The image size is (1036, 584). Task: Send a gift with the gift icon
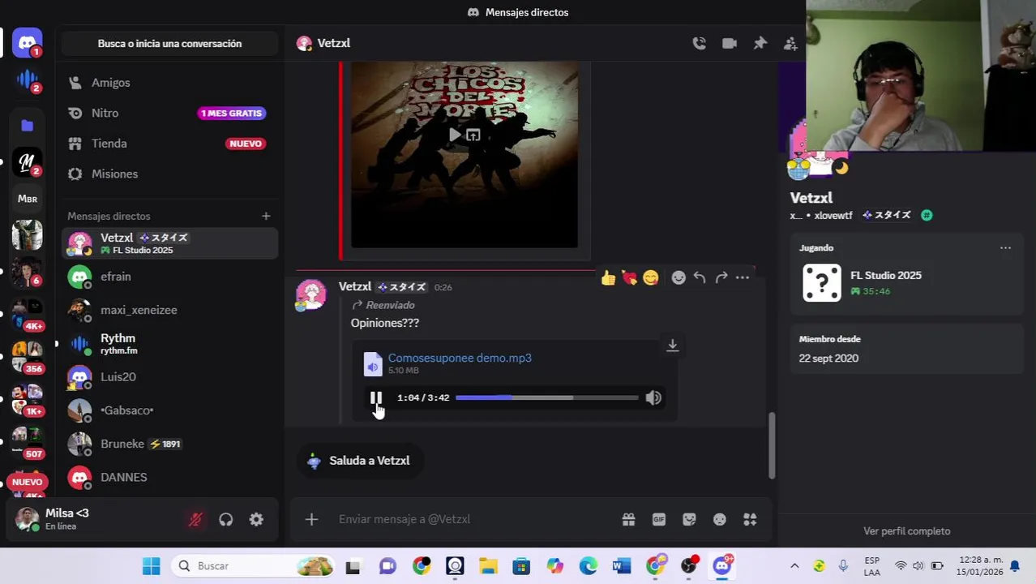click(x=628, y=519)
